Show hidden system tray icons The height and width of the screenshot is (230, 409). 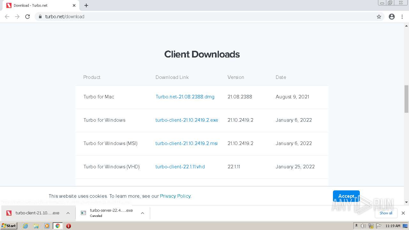coord(357,226)
